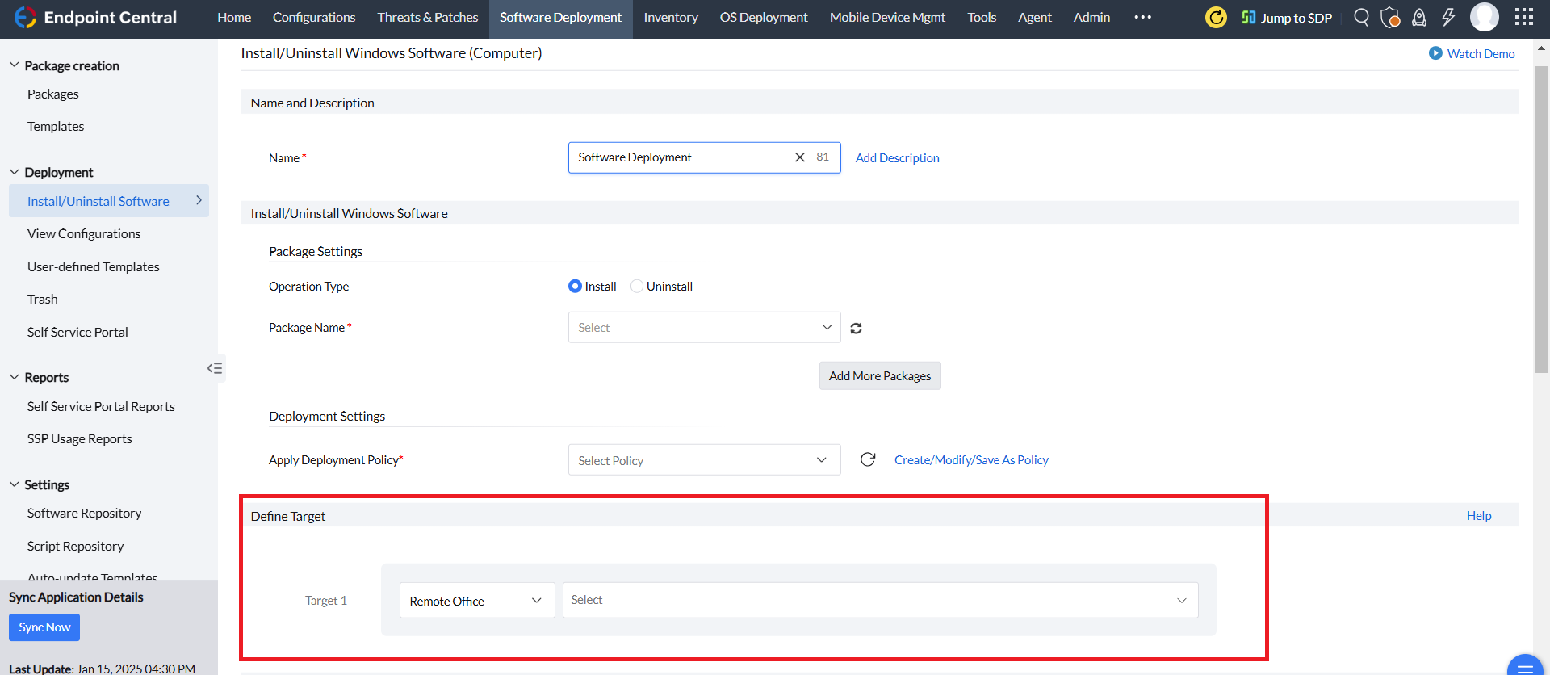Refresh the deployment policy list
Screen dimensions: 1550x675
pos(868,459)
